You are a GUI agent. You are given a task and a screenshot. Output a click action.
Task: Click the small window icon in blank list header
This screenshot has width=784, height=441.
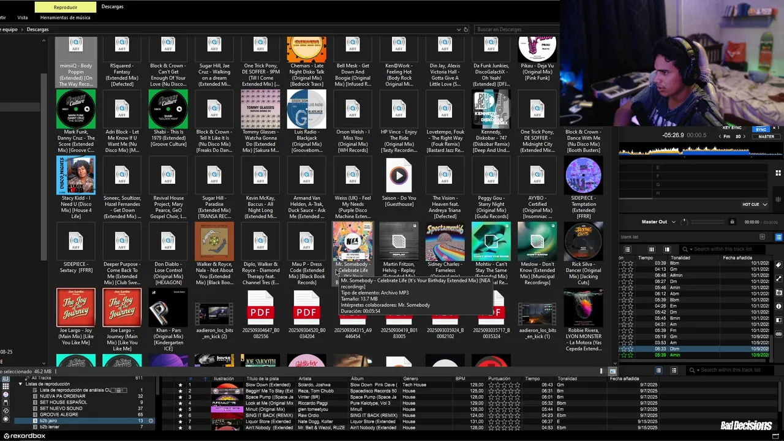click(x=762, y=236)
